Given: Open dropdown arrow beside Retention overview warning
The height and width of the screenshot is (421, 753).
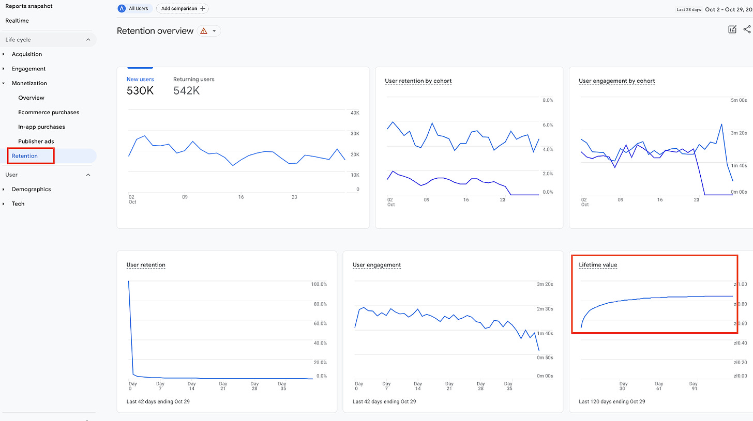Looking at the screenshot, I should click(214, 31).
